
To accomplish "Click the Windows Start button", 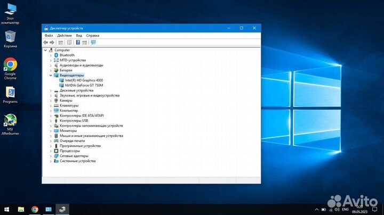I will pyautogui.click(x=7, y=209).
